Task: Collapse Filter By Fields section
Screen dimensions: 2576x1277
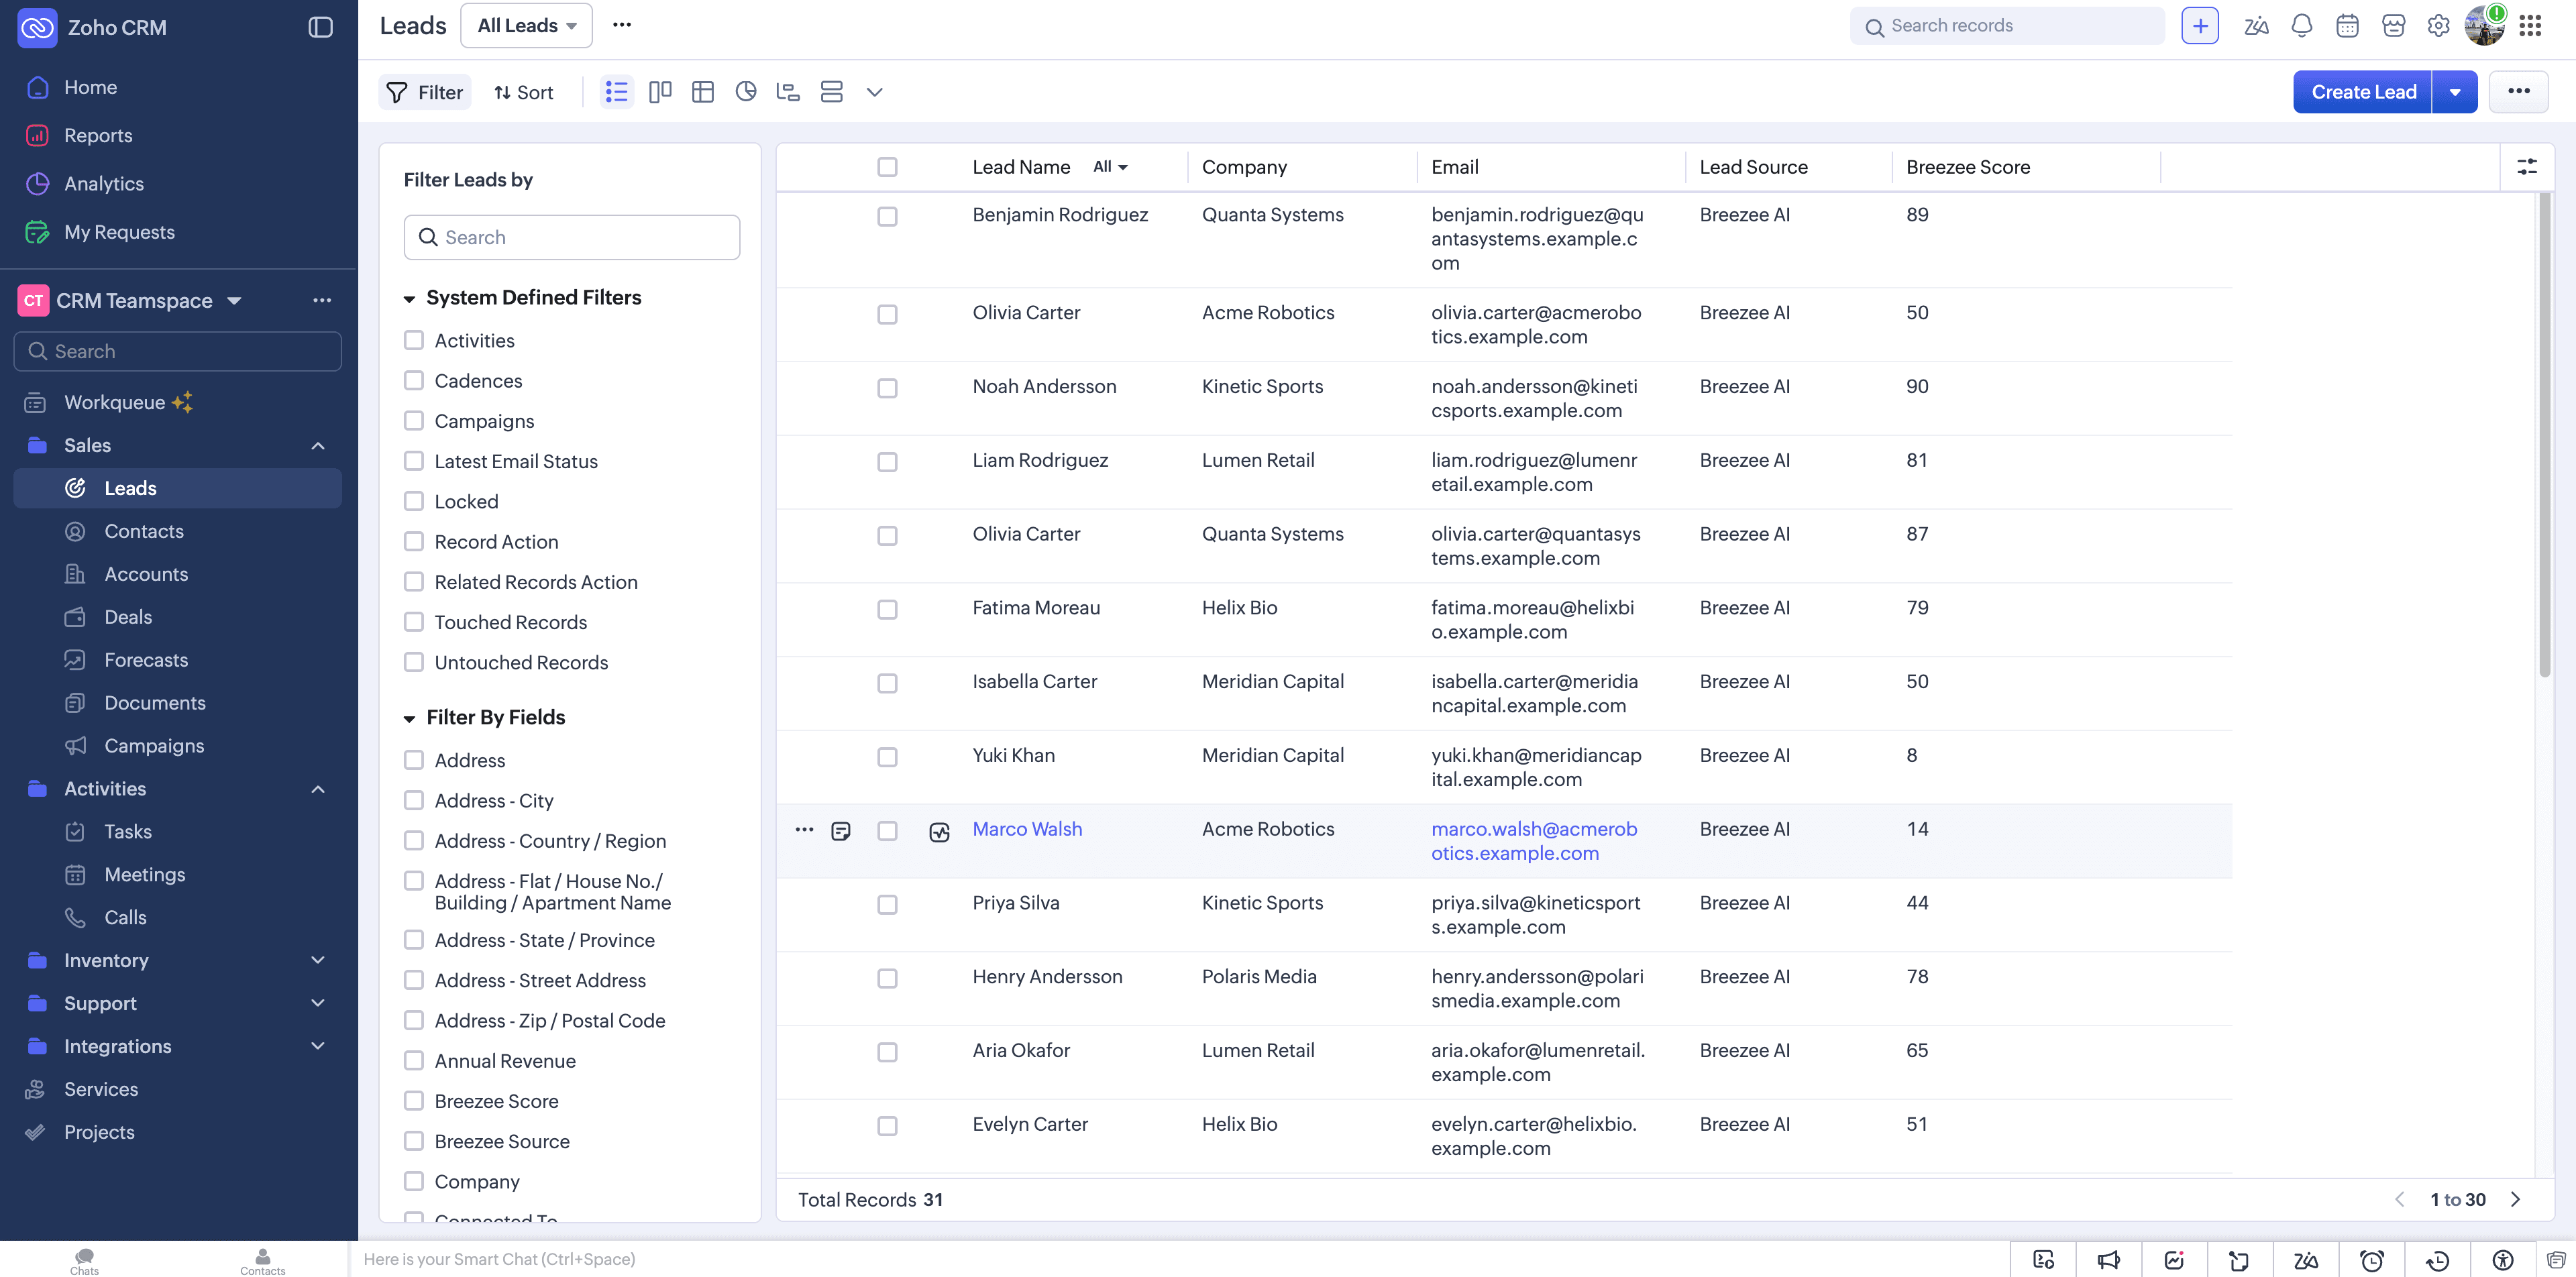Action: (x=409, y=719)
